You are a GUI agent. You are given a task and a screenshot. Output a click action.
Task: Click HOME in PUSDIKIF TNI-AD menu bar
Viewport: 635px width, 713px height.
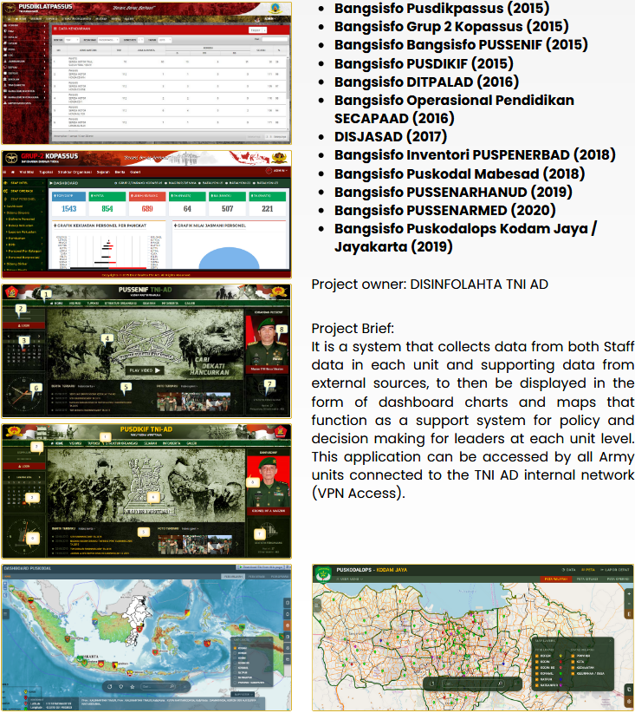click(x=57, y=443)
